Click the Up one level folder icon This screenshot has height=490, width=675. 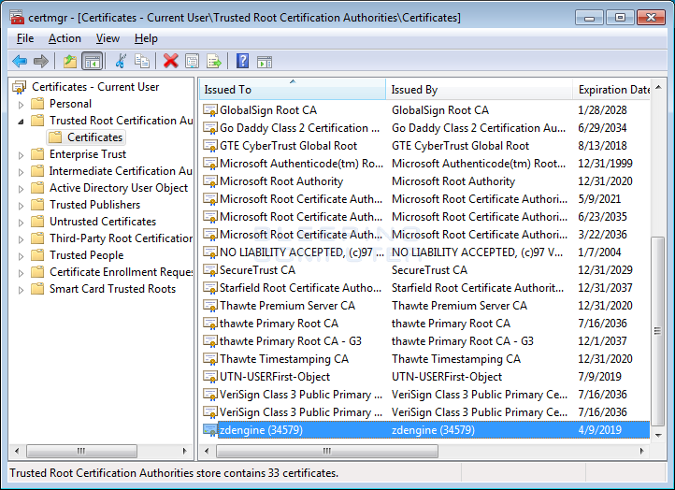click(x=70, y=62)
